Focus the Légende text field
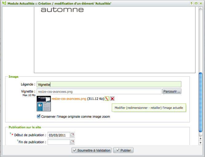 (x=109, y=84)
